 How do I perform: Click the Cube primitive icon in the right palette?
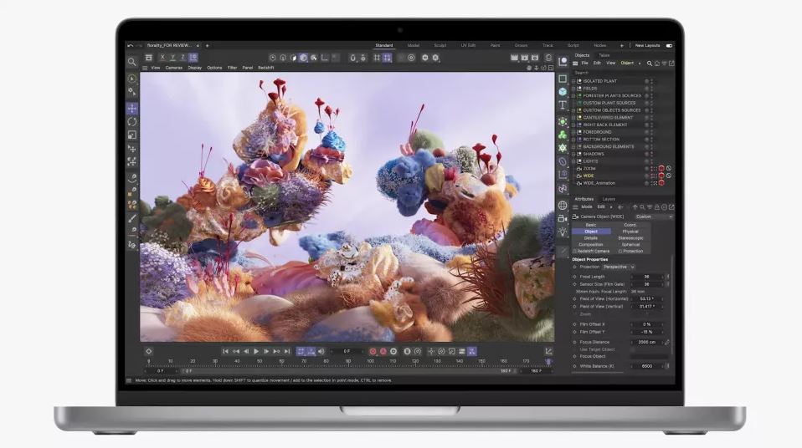(x=563, y=92)
